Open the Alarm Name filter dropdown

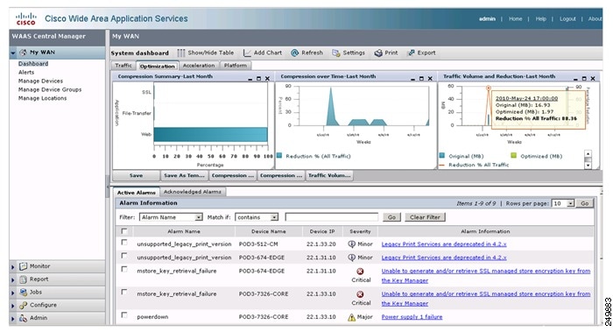tap(171, 217)
